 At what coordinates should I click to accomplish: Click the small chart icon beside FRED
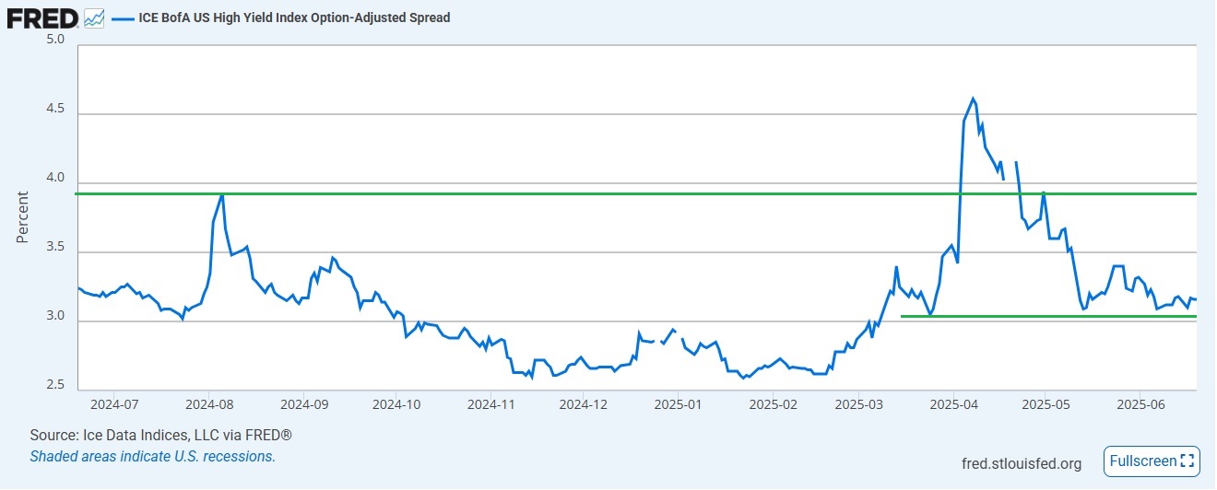[94, 17]
